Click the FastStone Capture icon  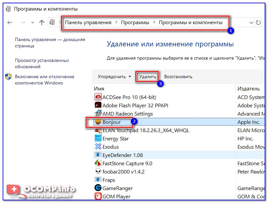[98, 163]
